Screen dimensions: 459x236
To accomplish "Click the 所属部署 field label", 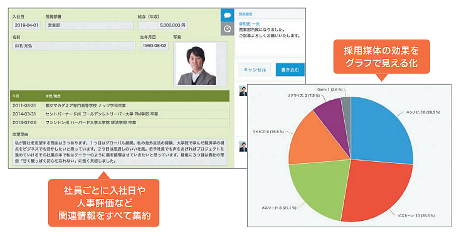I will click(53, 17).
